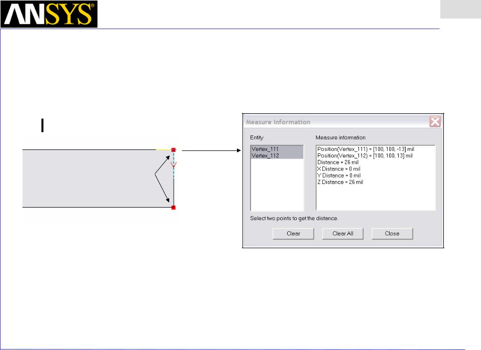Click the "Measure information" label

pyautogui.click(x=340, y=137)
